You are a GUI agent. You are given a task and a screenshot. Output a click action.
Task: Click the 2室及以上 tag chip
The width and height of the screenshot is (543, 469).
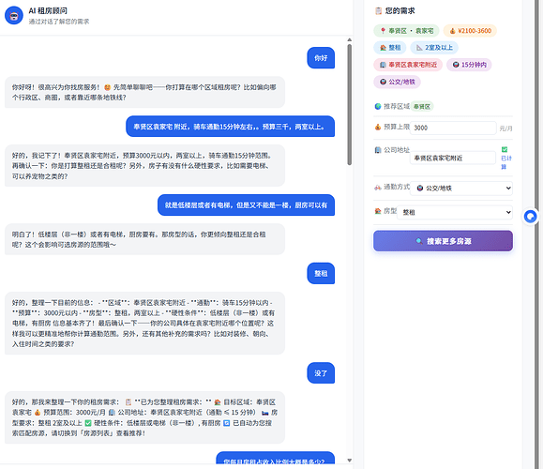(434, 48)
